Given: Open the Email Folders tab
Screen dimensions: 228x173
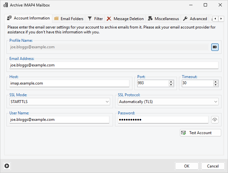Looking at the screenshot, I should [x=69, y=19].
